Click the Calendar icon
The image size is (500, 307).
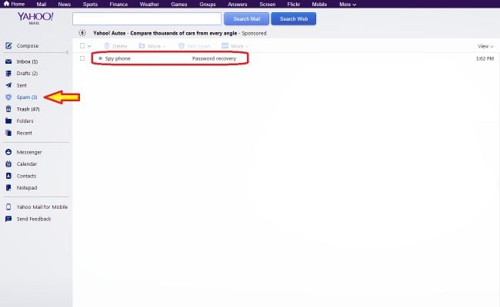(x=8, y=164)
